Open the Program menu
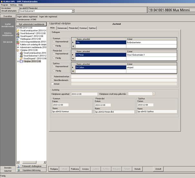This screenshot has height=178, width=195. (5, 5)
